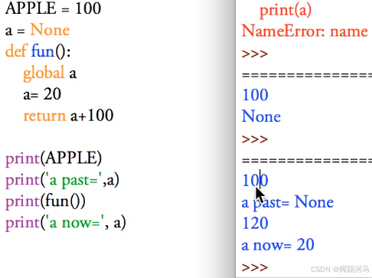372x278 pixels.
Task: Click the 'a past= None' output line
Action: (288, 203)
